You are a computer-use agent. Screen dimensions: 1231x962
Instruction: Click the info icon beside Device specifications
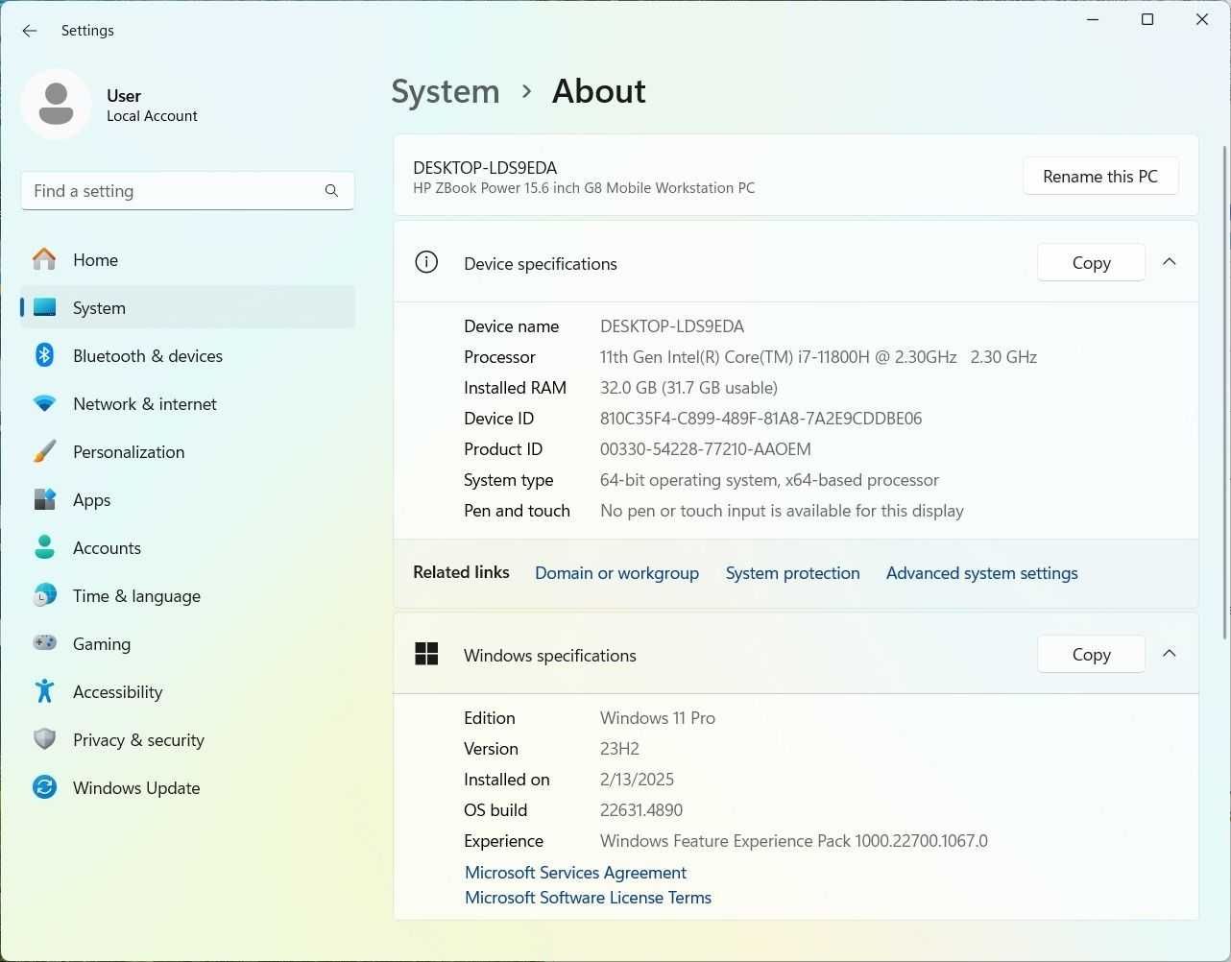[426, 262]
